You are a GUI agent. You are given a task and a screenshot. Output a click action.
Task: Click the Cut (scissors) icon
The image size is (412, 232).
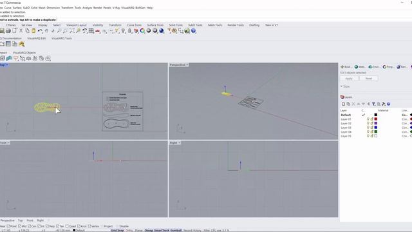(x=21, y=31)
